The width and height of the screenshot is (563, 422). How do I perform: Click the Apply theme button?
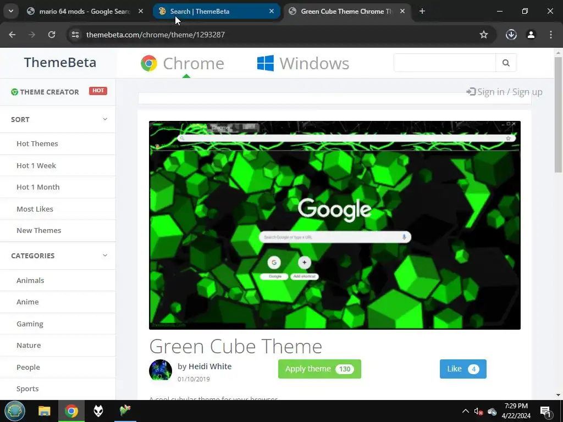click(x=319, y=369)
